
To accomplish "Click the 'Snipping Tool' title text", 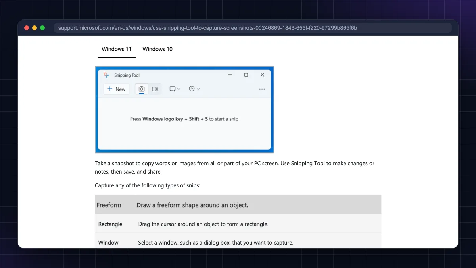I will pyautogui.click(x=127, y=75).
